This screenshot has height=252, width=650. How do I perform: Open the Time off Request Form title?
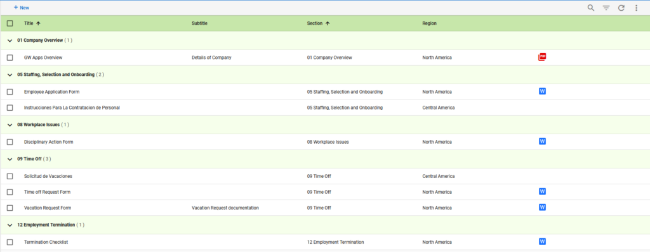click(x=47, y=192)
